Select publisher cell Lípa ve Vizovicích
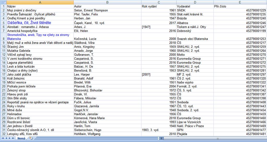This screenshot has width=267, height=142. [195, 122]
